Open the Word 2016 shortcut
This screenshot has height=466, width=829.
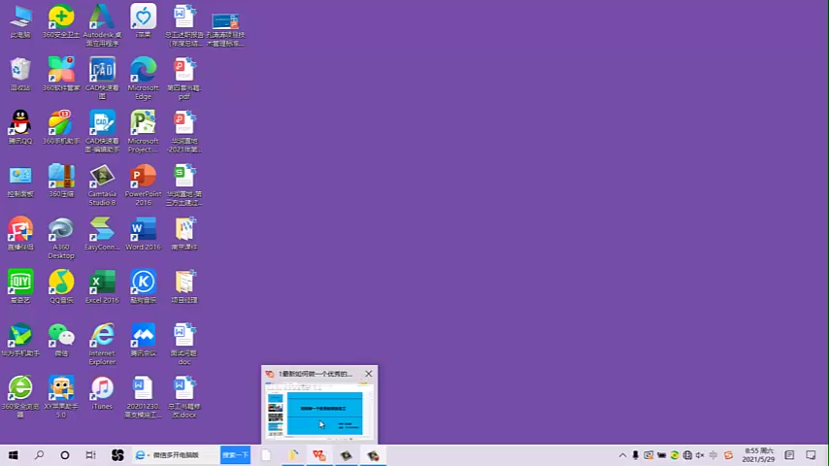tap(143, 234)
